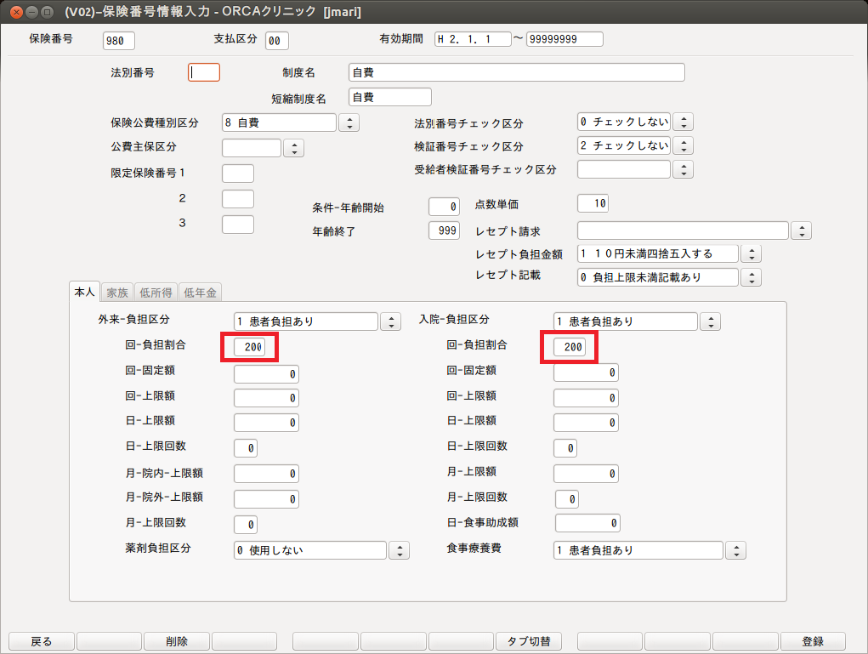The width and height of the screenshot is (868, 654).
Task: Open the 低年金 tab
Action: click(200, 292)
